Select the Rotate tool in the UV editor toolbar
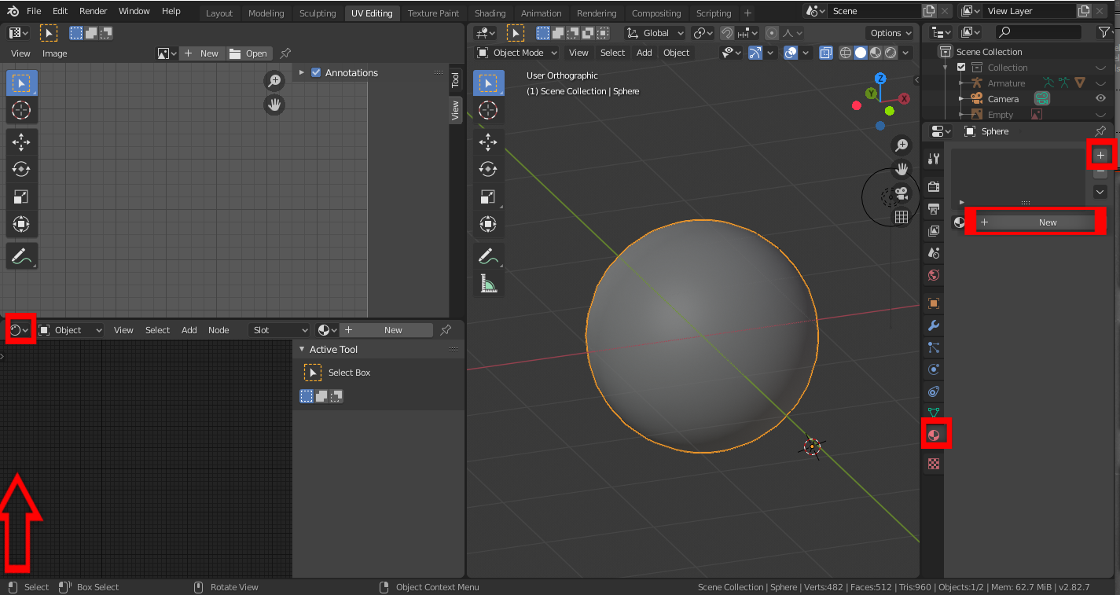 click(x=21, y=169)
